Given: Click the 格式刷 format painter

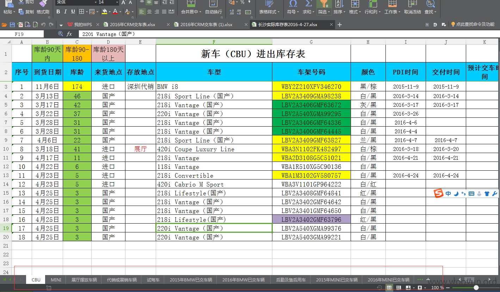Looking at the screenshot, I should tap(43, 12).
